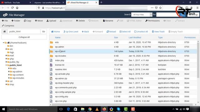Sort the list by Type column
This screenshot has width=200, height=112.
click(160, 37)
